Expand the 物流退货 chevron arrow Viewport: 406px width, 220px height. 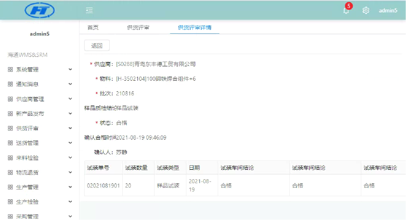pos(70,172)
